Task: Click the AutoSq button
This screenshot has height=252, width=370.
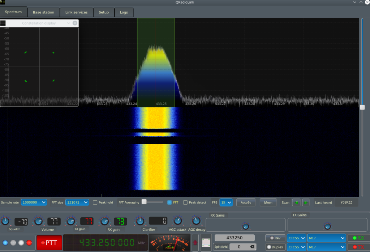Action: coord(246,202)
